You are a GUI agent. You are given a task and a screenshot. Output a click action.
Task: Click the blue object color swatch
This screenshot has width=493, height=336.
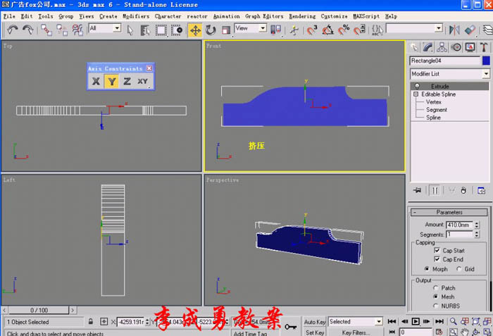coord(486,61)
